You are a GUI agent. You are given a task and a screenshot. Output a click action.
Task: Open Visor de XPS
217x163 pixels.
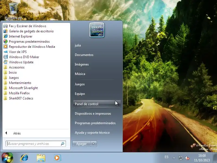click(15, 52)
